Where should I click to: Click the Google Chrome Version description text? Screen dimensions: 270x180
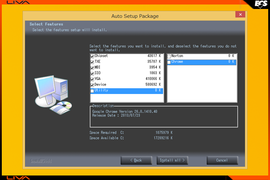tap(125, 112)
